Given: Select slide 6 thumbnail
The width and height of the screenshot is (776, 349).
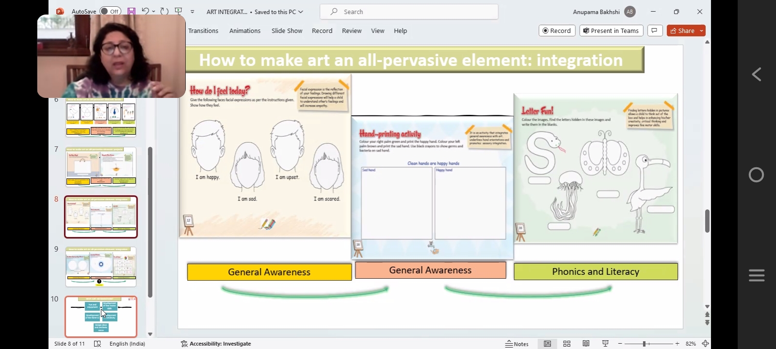Looking at the screenshot, I should tap(101, 117).
